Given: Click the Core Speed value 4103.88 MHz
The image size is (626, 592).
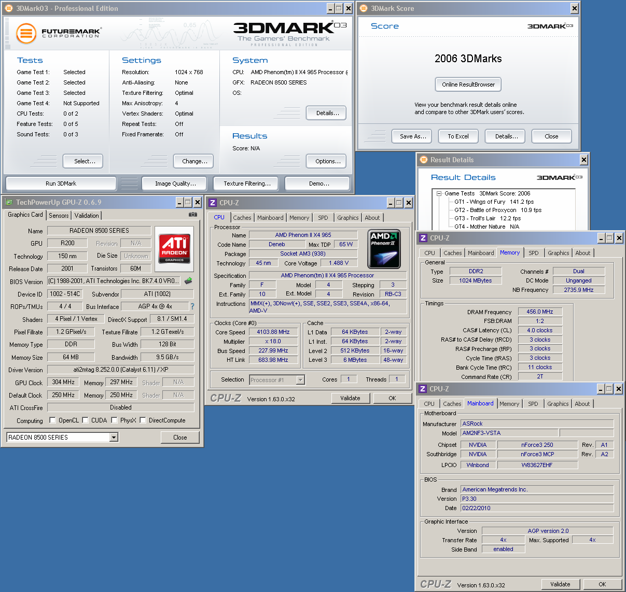Looking at the screenshot, I should 273,332.
